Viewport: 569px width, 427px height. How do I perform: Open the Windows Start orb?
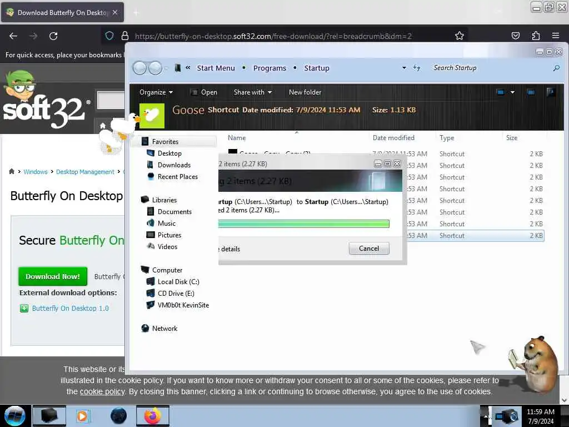[x=14, y=415]
